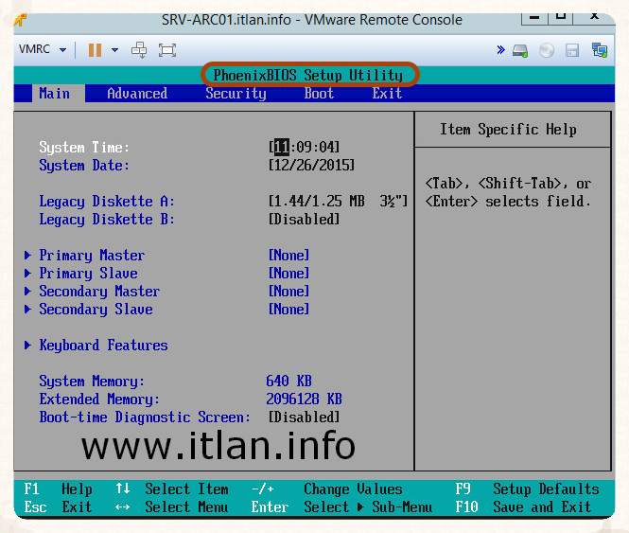This screenshot has height=533, width=629.
Task: Toggle Legacy Diskette B Disabled value
Action: [304, 220]
